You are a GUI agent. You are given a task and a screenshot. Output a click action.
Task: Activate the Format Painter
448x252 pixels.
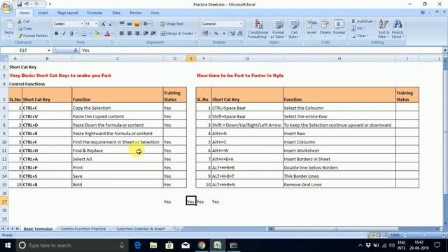[x=32, y=36]
